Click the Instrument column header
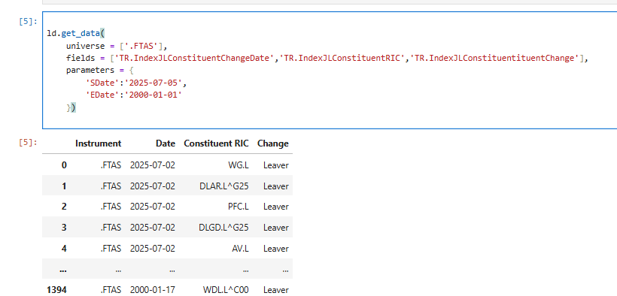Screen dimensions: 617x296 click(98, 143)
